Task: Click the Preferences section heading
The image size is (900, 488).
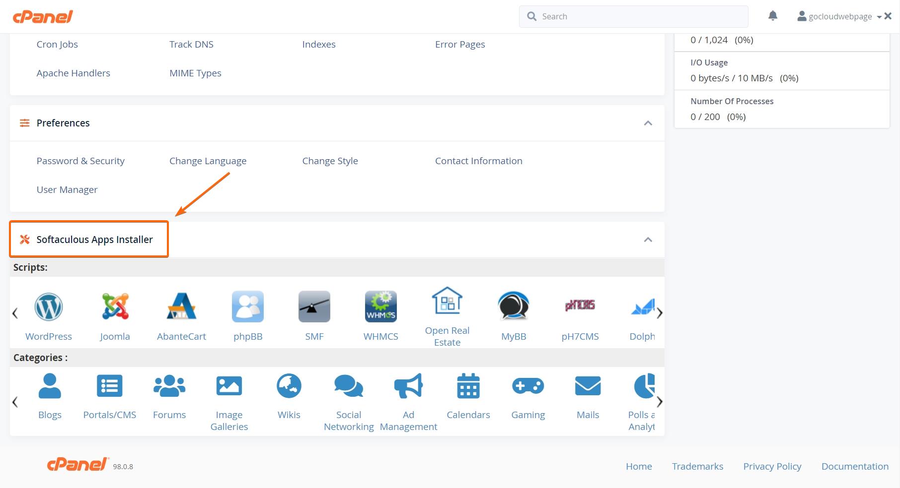Action: pos(63,123)
